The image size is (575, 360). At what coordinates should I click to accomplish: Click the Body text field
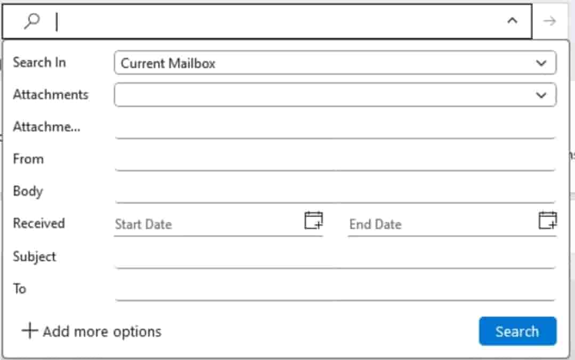(335, 192)
